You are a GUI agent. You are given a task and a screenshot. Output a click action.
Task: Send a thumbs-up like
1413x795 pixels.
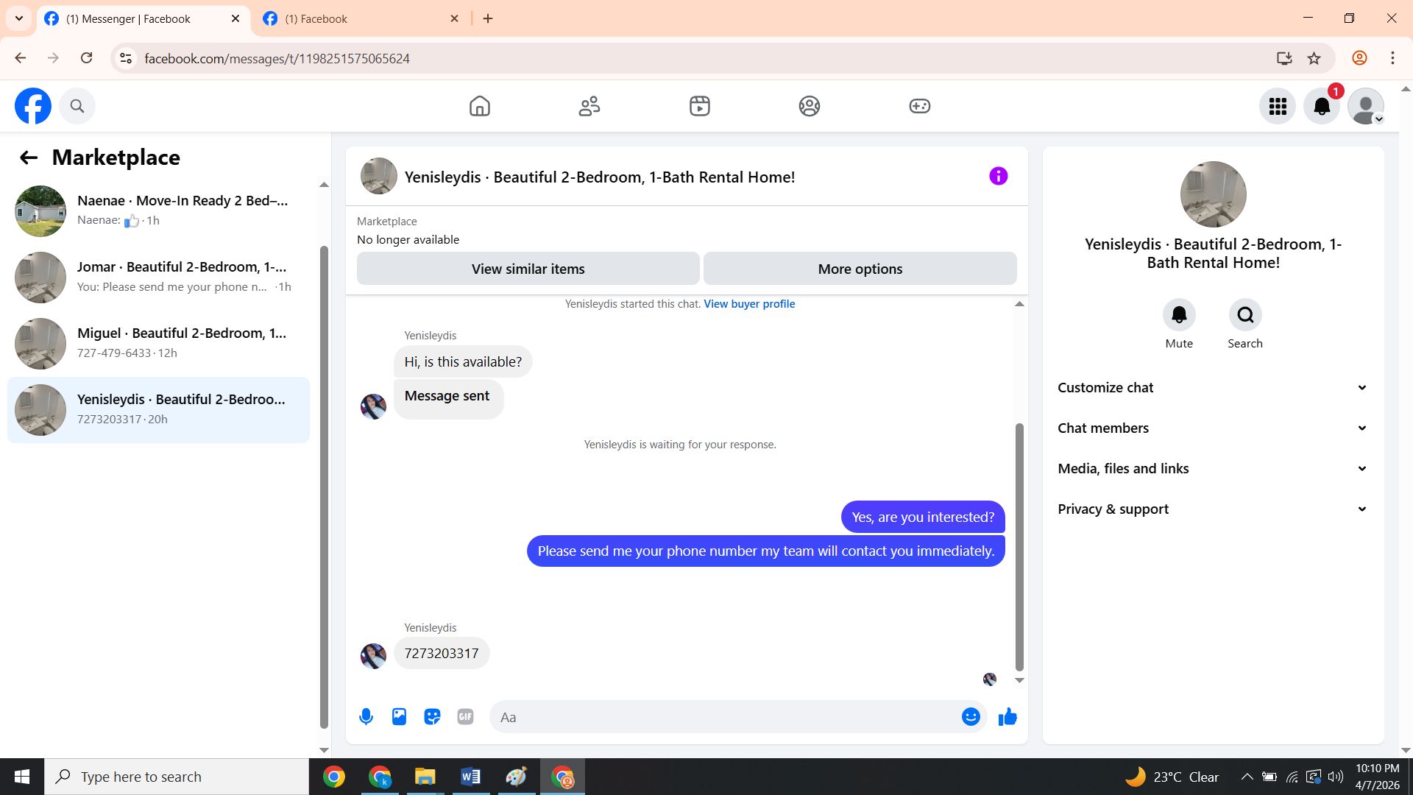click(x=1007, y=716)
